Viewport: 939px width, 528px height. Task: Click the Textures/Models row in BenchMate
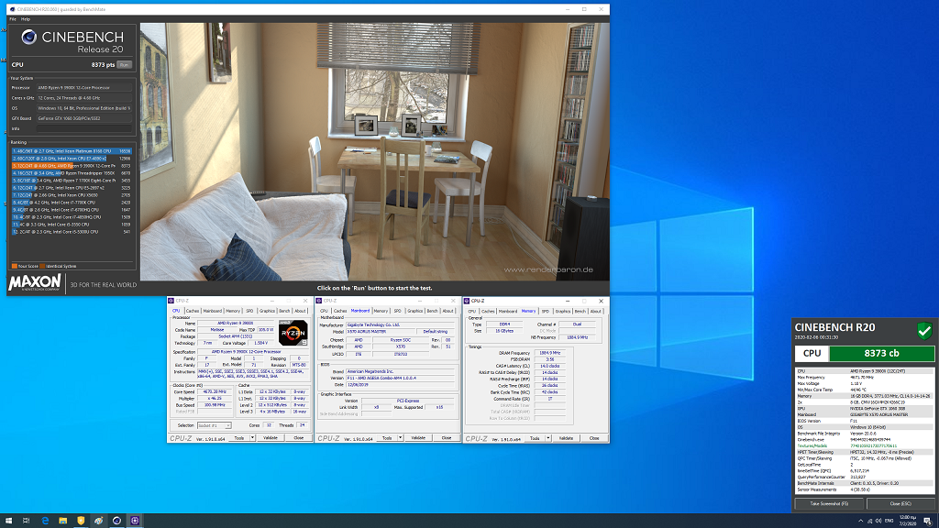pos(864,446)
